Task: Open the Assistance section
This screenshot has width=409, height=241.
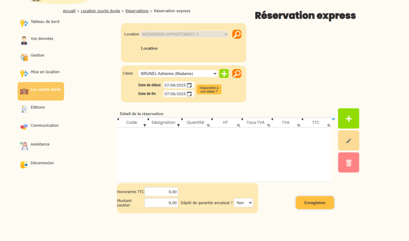Action: click(40, 144)
